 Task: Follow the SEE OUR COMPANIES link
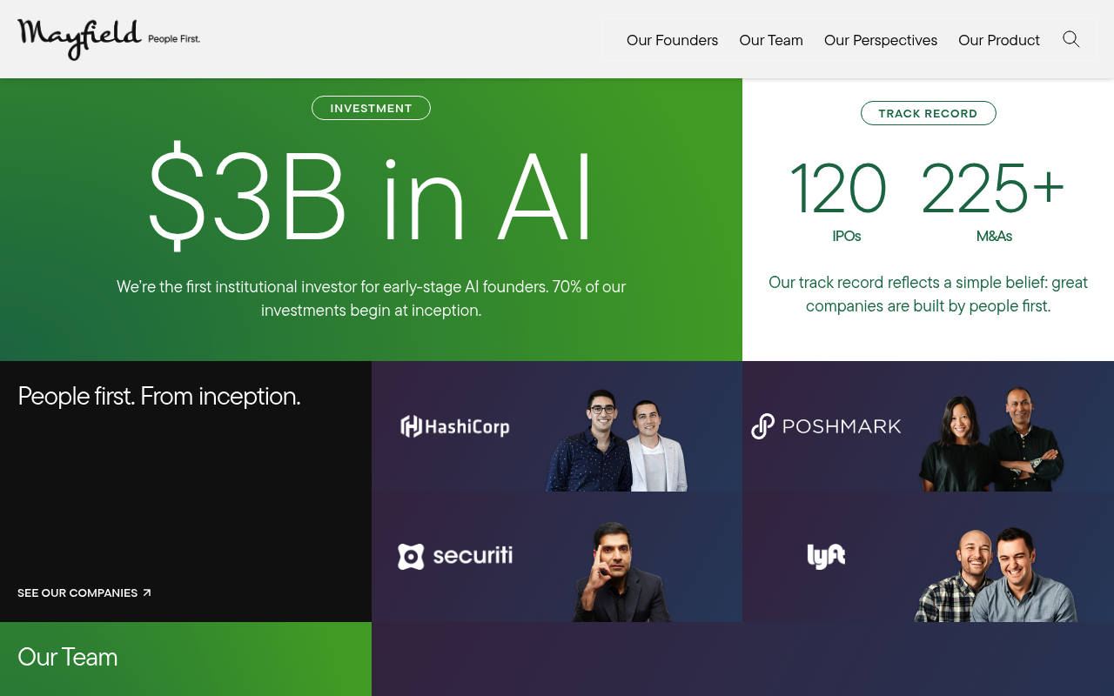point(84,592)
